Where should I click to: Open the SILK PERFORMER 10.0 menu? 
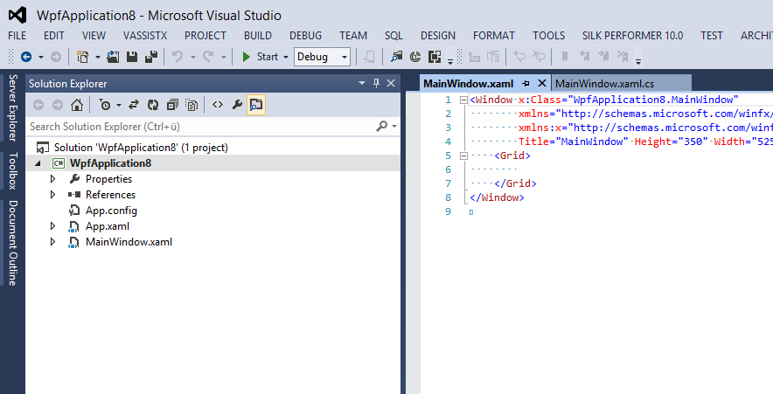click(x=632, y=36)
